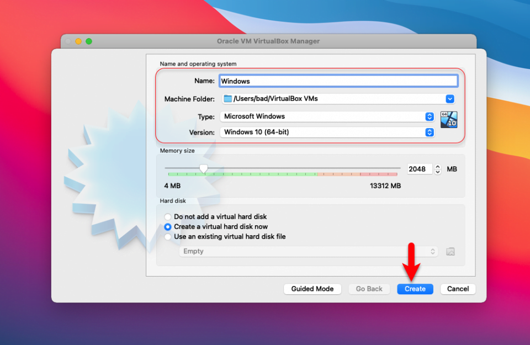Select 'Use an existing virtual hard disk file'
The height and width of the screenshot is (345, 530).
click(167, 236)
